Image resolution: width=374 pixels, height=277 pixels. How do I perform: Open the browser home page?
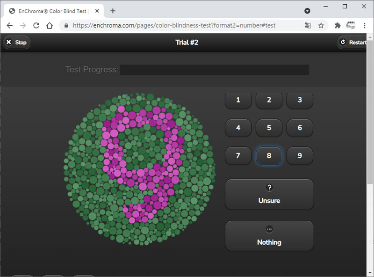point(50,26)
